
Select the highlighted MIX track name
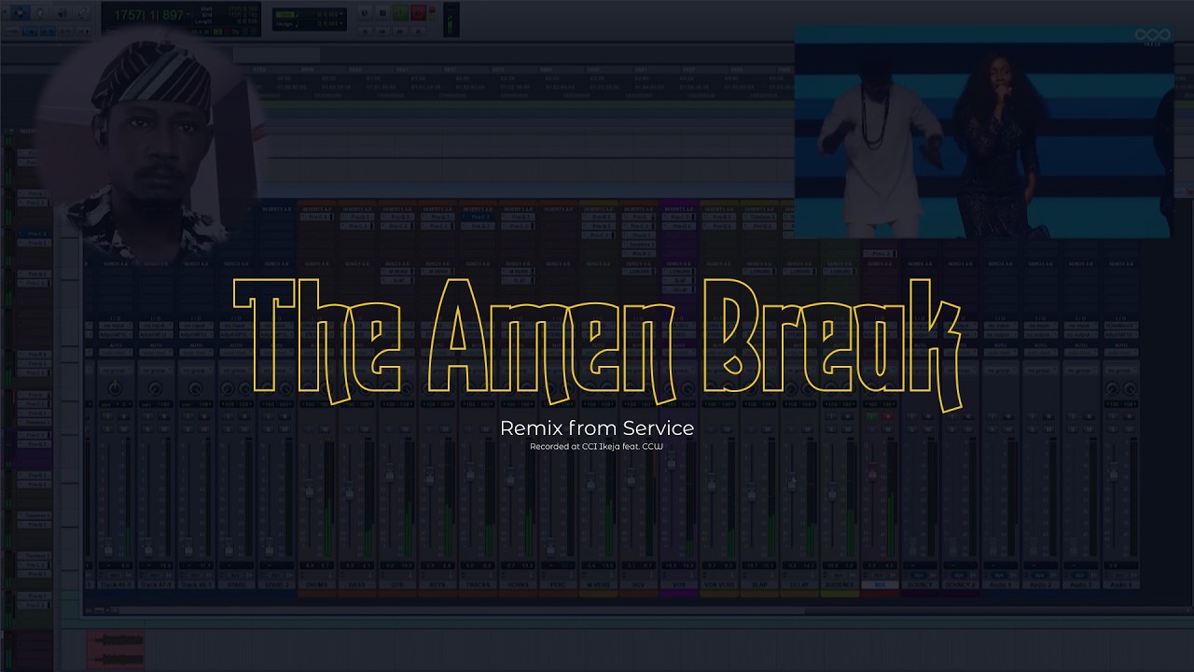[880, 584]
